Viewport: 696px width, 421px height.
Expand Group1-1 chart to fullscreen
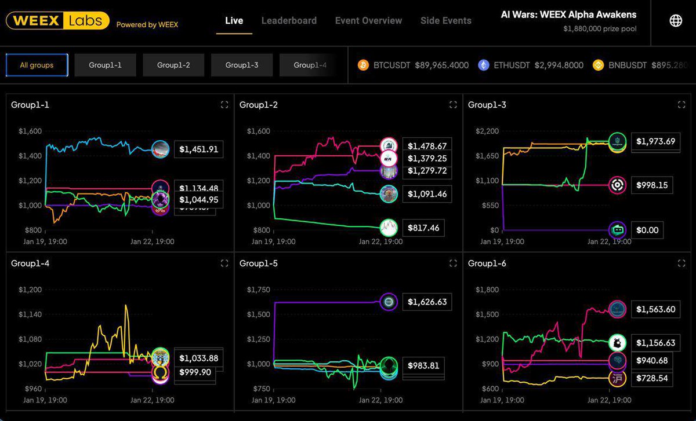pos(224,105)
